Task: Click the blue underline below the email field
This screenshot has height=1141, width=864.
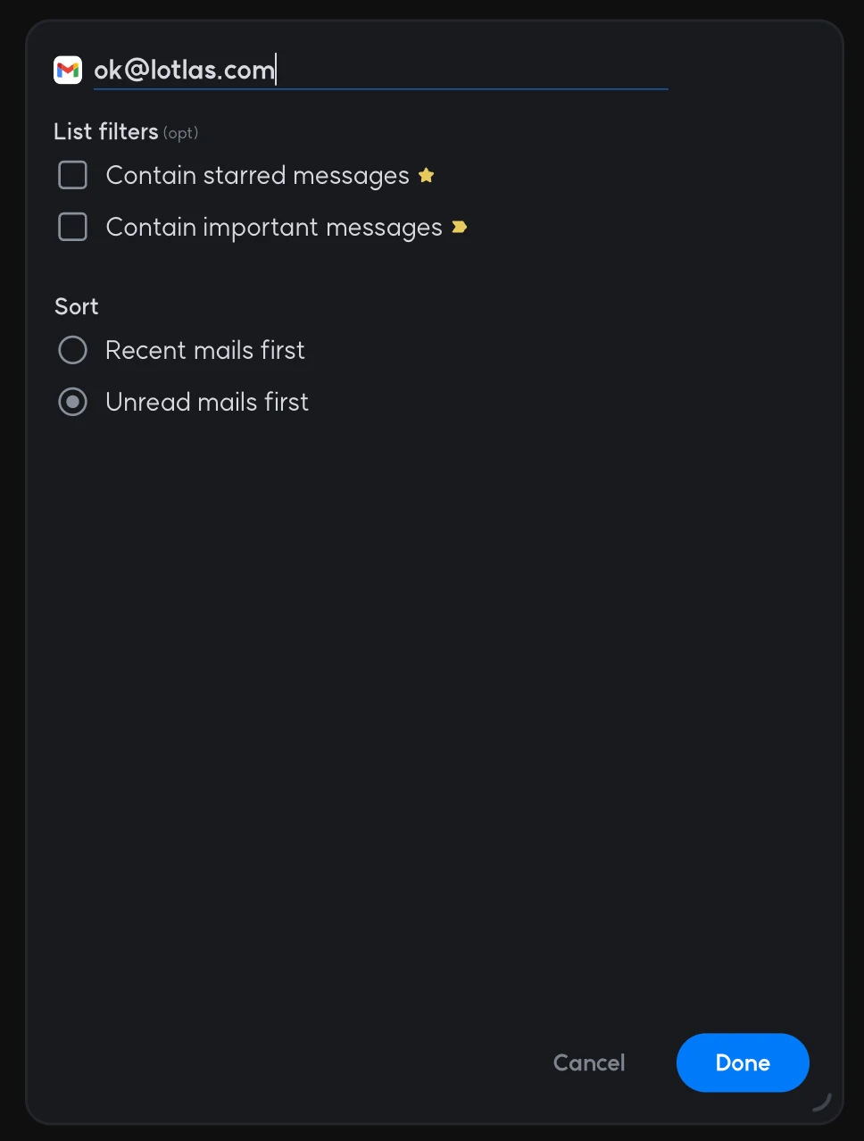Action: (x=380, y=89)
